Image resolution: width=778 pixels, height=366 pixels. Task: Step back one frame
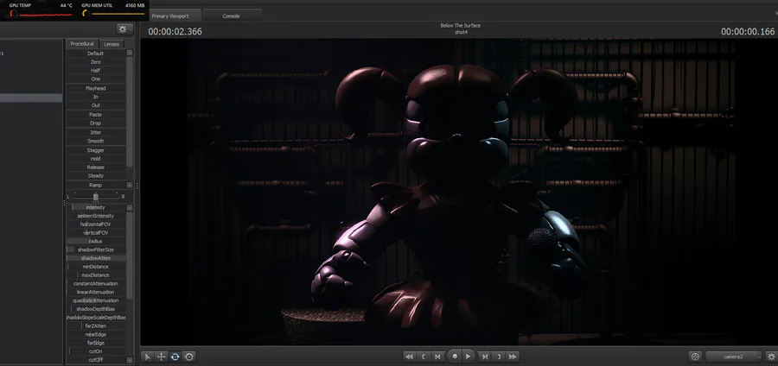pyautogui.click(x=437, y=357)
